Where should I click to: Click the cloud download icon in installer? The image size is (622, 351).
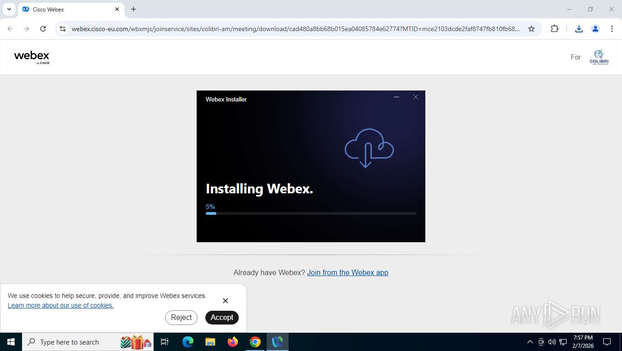point(369,148)
